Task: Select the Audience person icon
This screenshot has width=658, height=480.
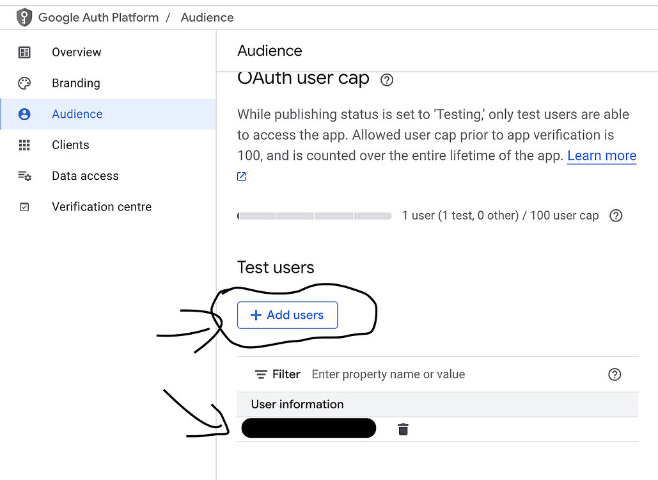Action: point(24,114)
